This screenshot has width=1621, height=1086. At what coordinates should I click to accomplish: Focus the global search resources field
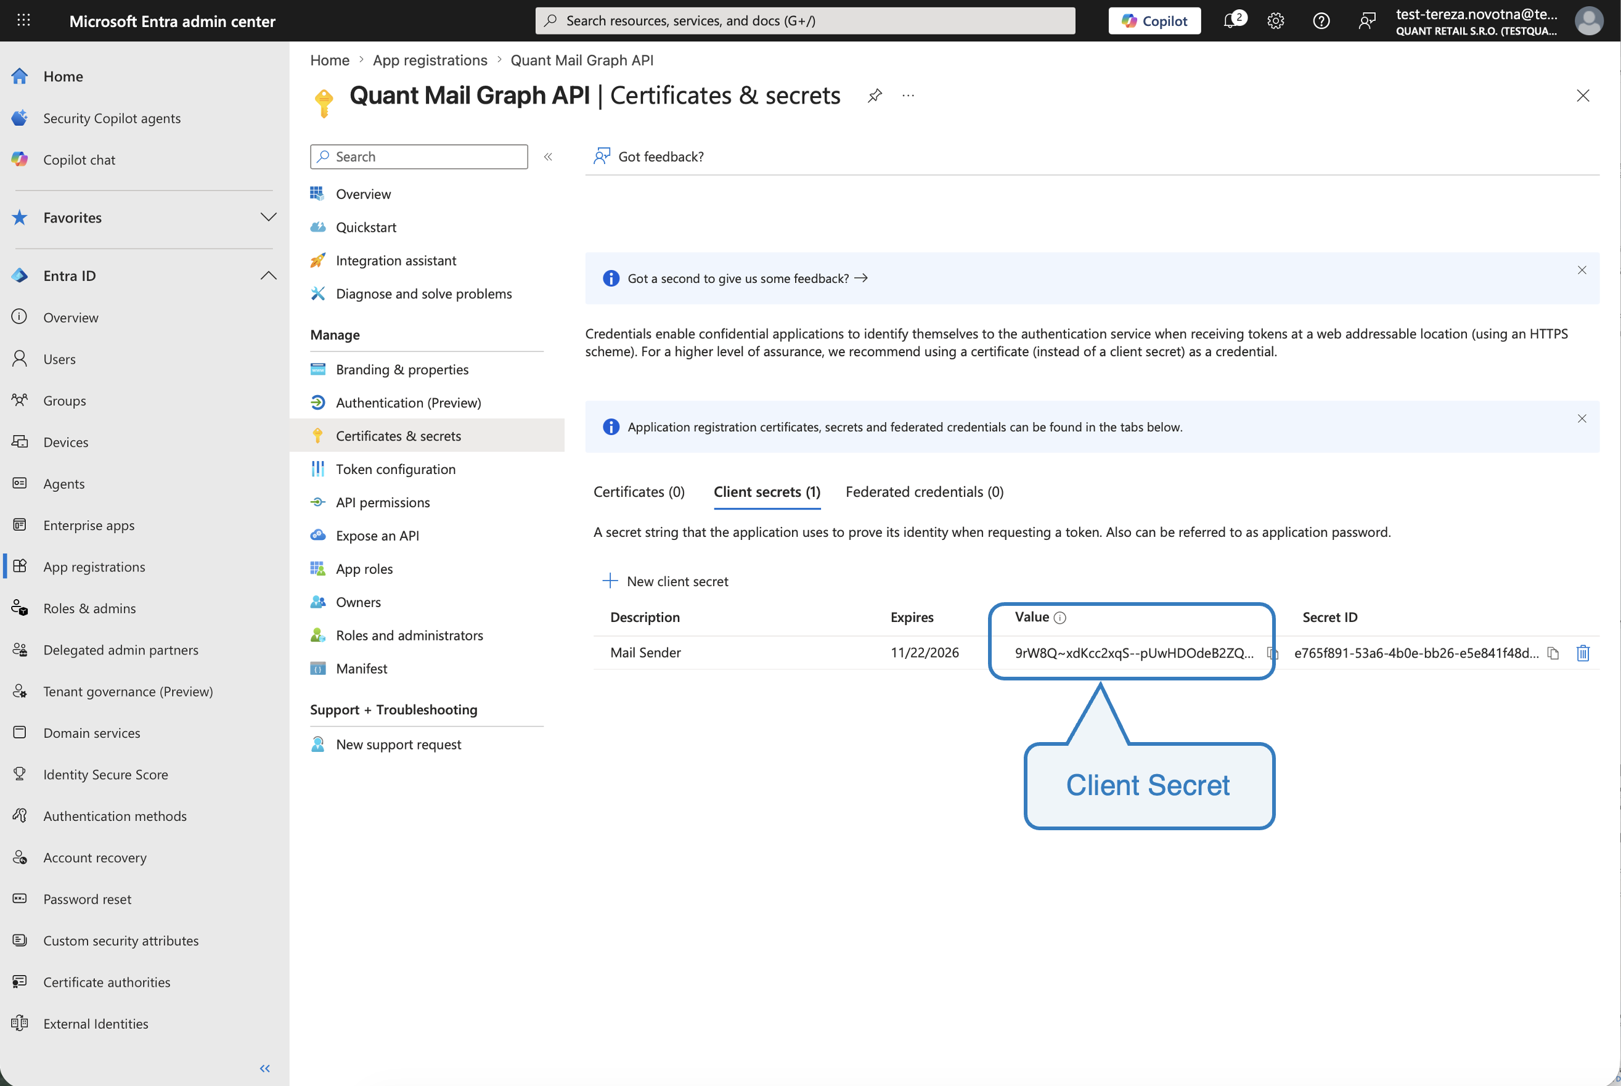(x=804, y=21)
